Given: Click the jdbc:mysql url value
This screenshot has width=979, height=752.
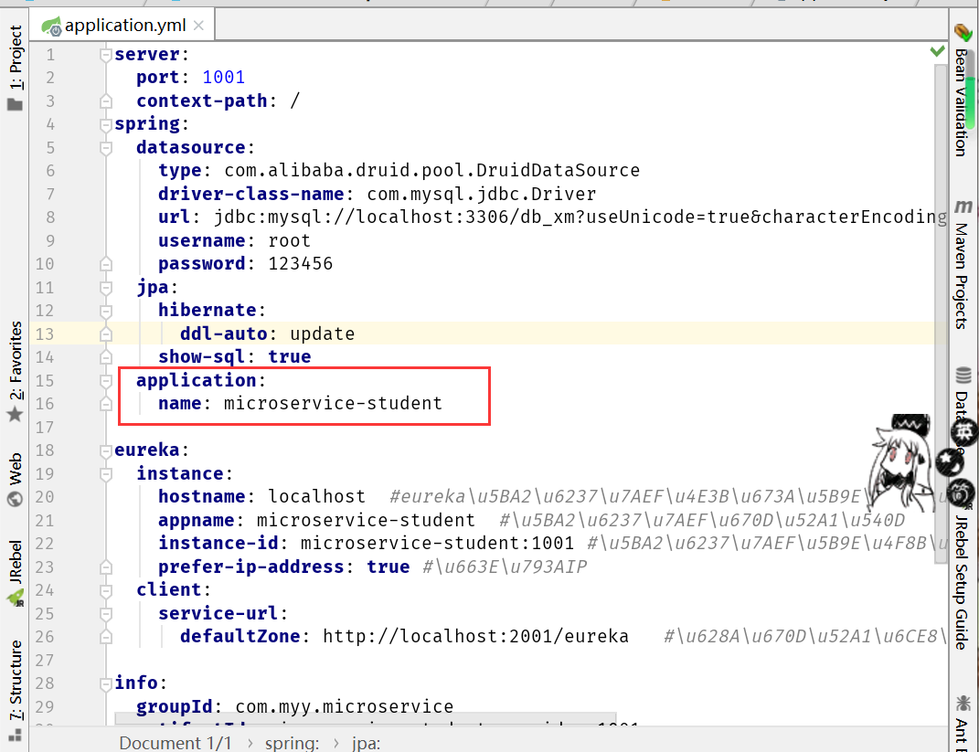Looking at the screenshot, I should [580, 217].
